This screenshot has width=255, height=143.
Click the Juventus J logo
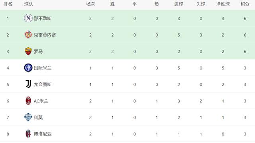click(x=28, y=84)
